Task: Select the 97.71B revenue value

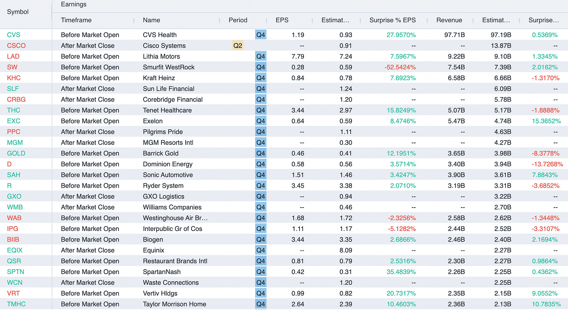Action: point(454,35)
